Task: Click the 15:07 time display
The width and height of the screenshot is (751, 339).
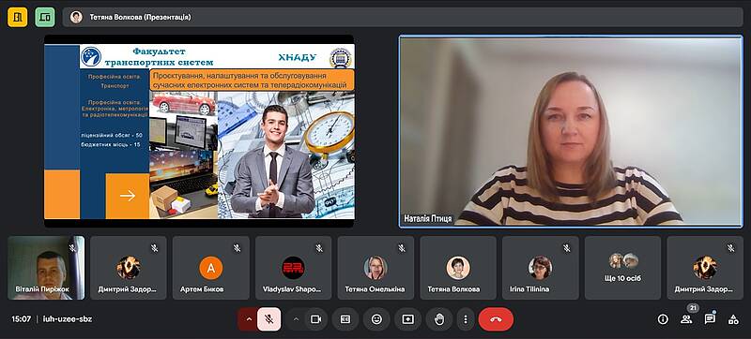Action: (21, 319)
